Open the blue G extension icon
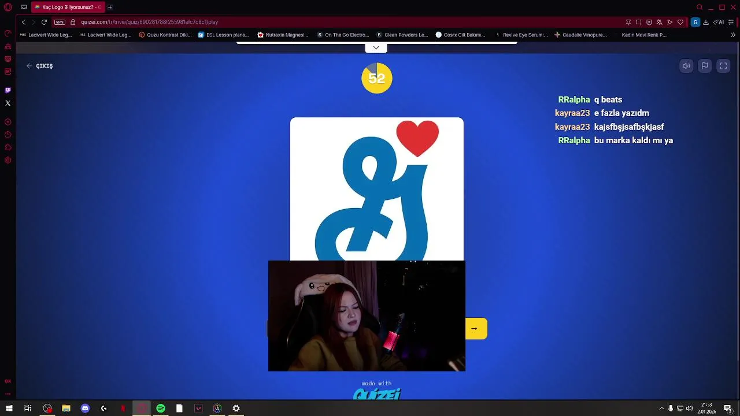This screenshot has width=740, height=416. tap(695, 22)
